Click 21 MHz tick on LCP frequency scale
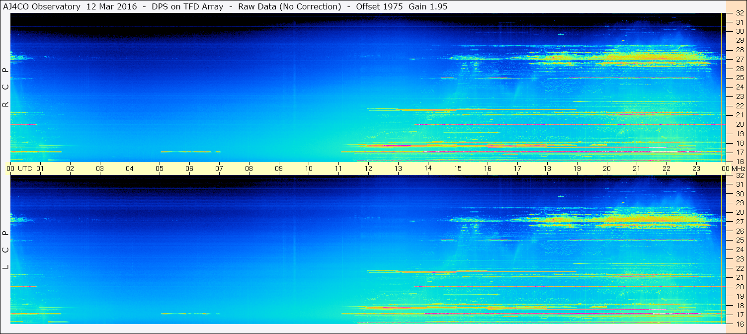 click(x=739, y=277)
